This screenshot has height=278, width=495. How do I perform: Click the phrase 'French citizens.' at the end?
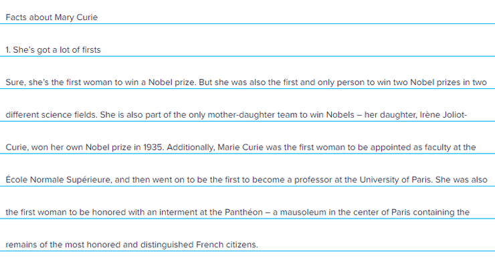click(x=227, y=245)
